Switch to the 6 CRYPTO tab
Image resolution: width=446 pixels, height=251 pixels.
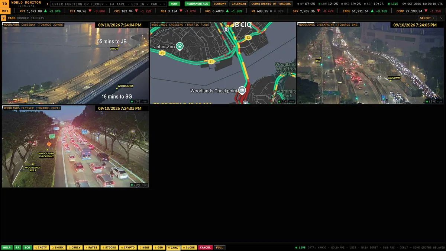pos(128,248)
